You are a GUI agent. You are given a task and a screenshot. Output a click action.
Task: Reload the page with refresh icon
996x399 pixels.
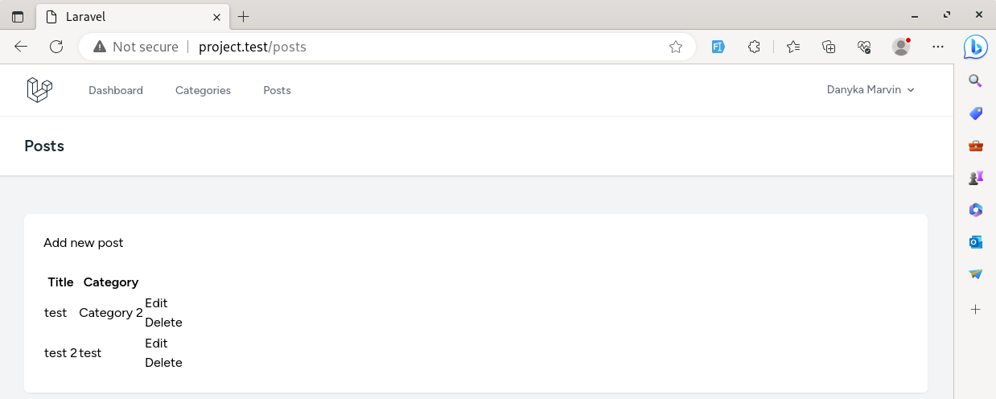tap(56, 47)
